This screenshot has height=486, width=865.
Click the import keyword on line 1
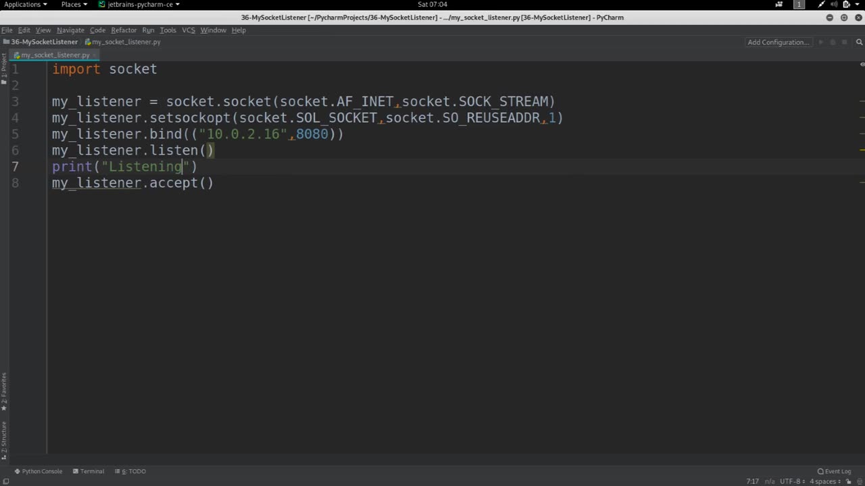pos(76,69)
